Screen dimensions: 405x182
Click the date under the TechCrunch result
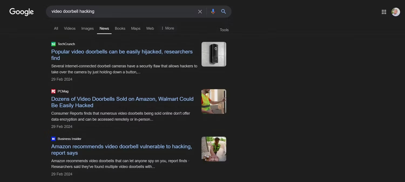tap(62, 79)
